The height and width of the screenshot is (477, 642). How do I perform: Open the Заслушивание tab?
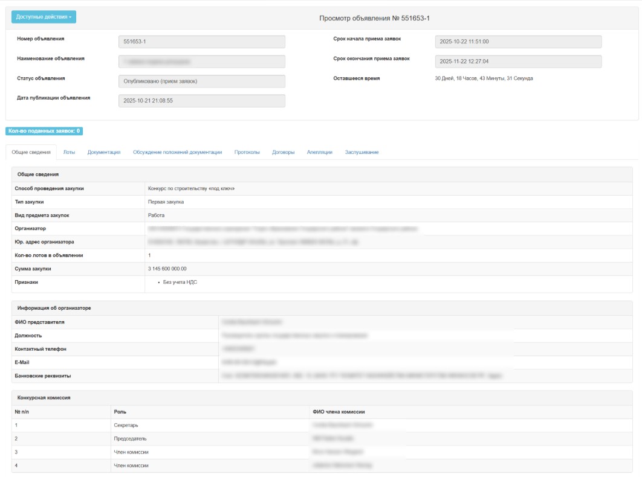tap(362, 152)
